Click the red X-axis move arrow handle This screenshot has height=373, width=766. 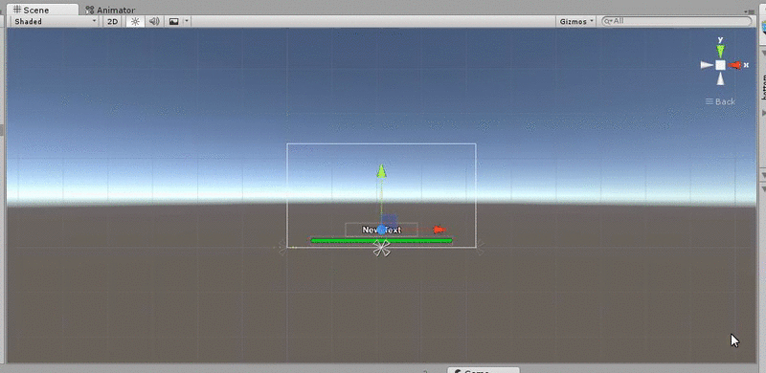click(439, 230)
